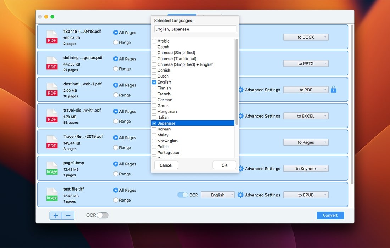
Task: Select Korean in the language list
Action: coord(163,129)
